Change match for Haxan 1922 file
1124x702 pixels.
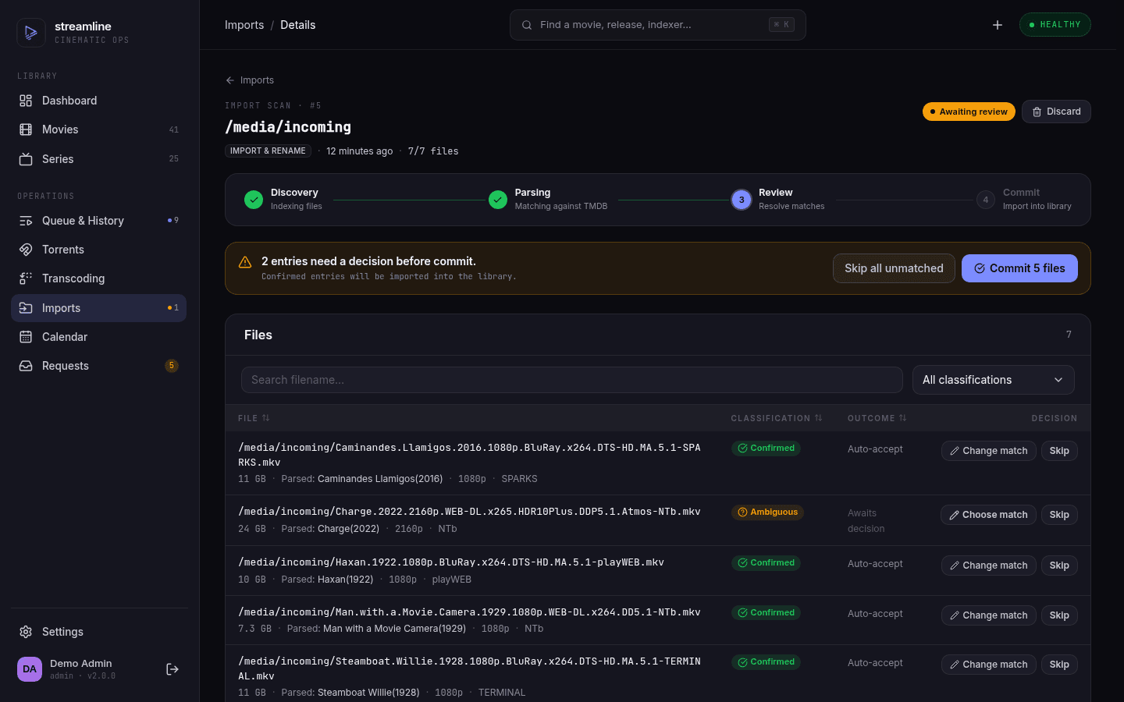(x=989, y=565)
